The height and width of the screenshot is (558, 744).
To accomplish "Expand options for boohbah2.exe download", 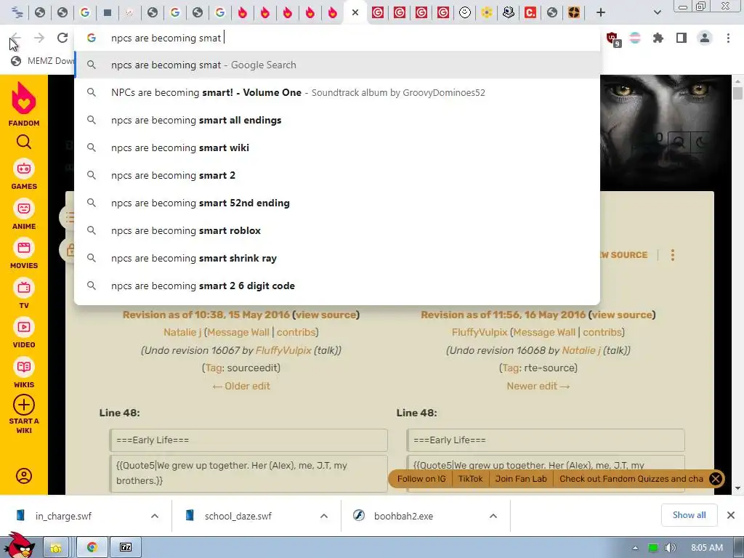I will click(x=493, y=516).
